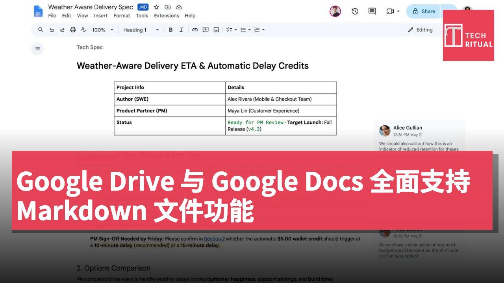The image size is (504, 283).
Task: Click the collaborator avatar in the header
Action: [x=335, y=11]
